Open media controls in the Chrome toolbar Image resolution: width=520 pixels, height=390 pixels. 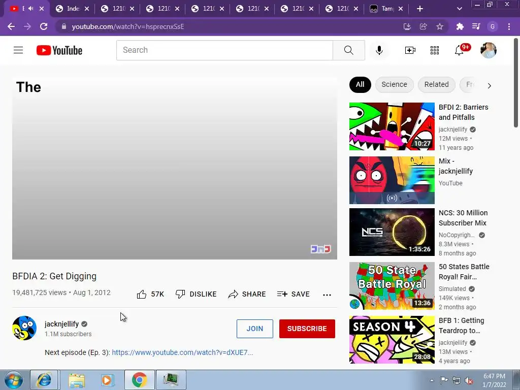(476, 26)
